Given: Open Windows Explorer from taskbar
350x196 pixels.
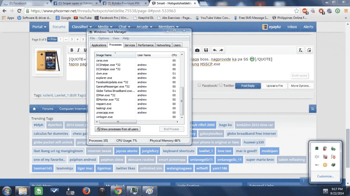Looking at the screenshot, I should tap(23, 191).
